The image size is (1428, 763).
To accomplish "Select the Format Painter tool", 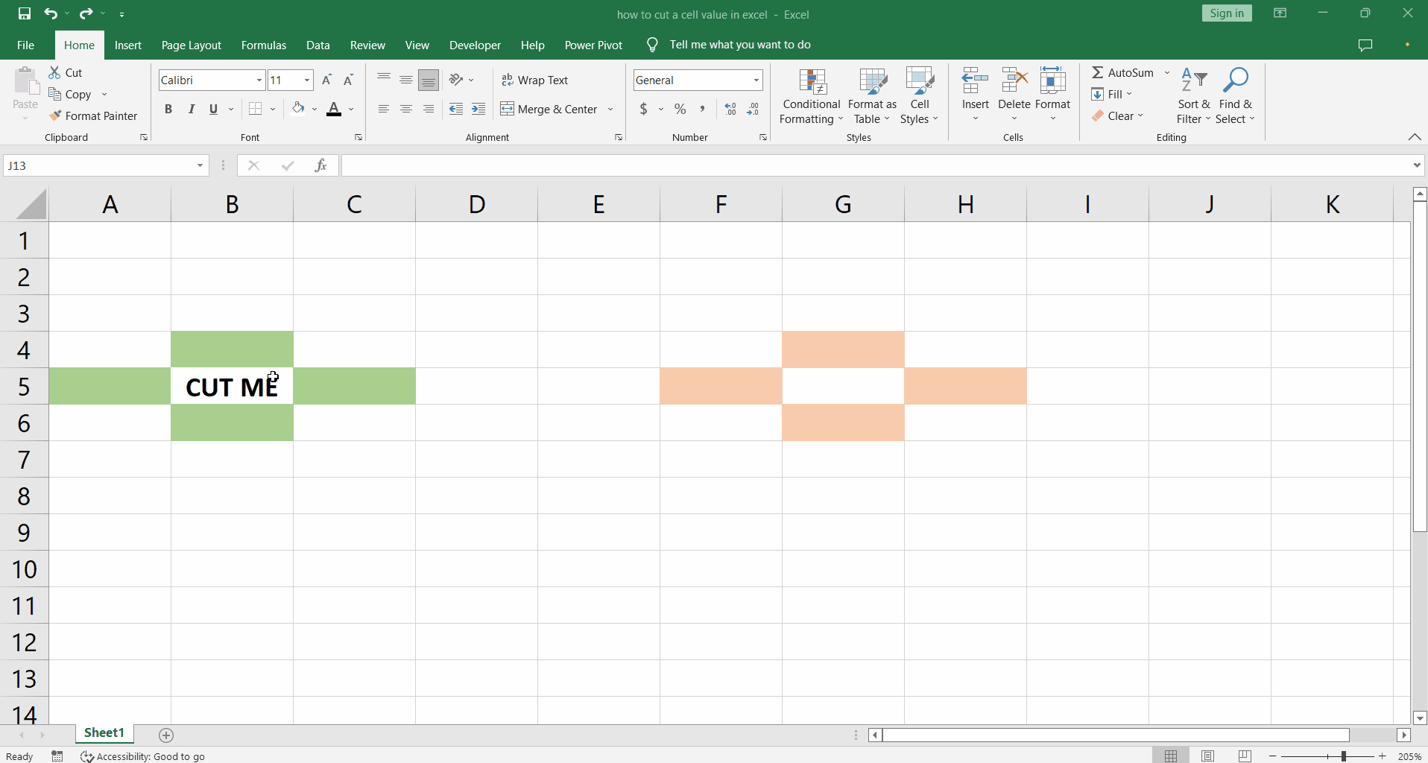I will point(93,115).
